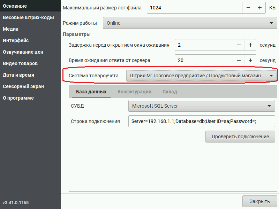Click the Закрыть button

(259, 201)
